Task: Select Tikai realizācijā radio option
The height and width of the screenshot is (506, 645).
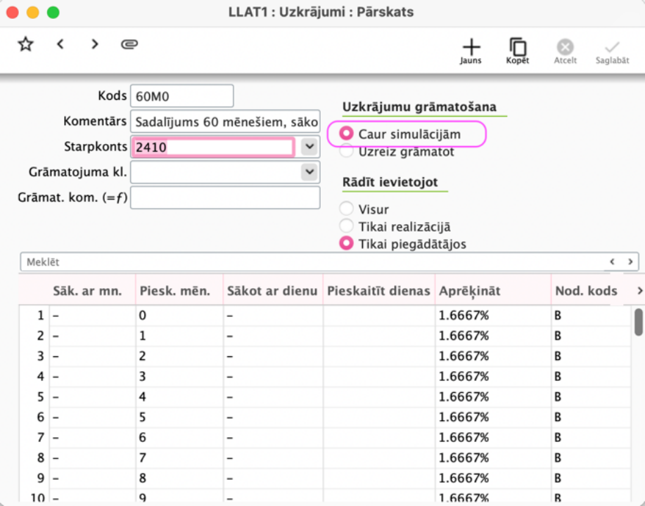Action: point(346,226)
